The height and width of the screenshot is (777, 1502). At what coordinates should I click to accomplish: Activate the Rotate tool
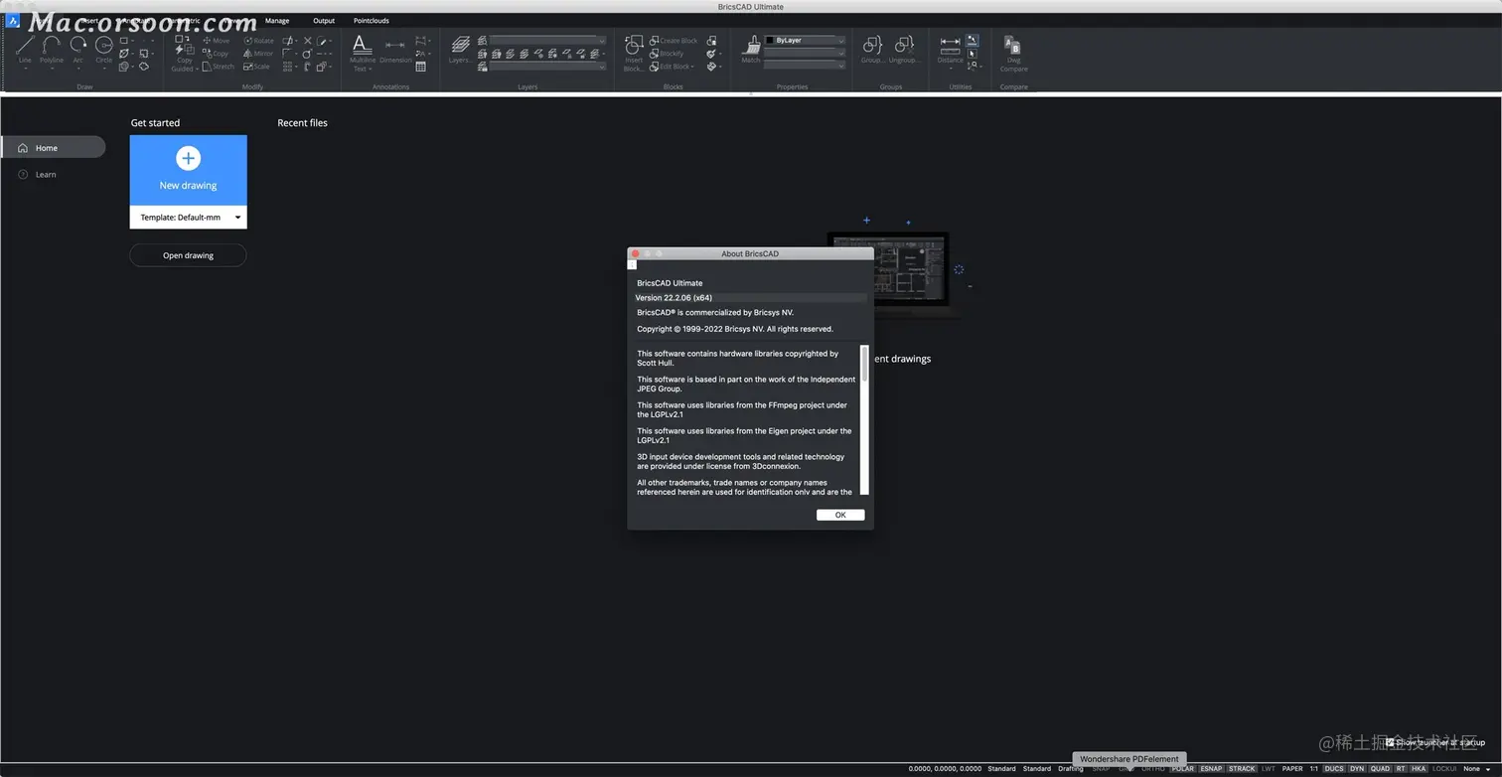coord(259,41)
